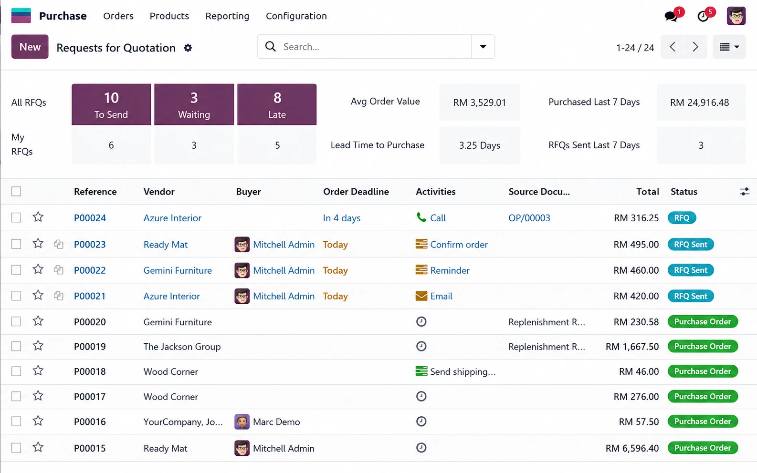This screenshot has height=473, width=757.
Task: Expand the search options dropdown arrow
Action: 483,47
